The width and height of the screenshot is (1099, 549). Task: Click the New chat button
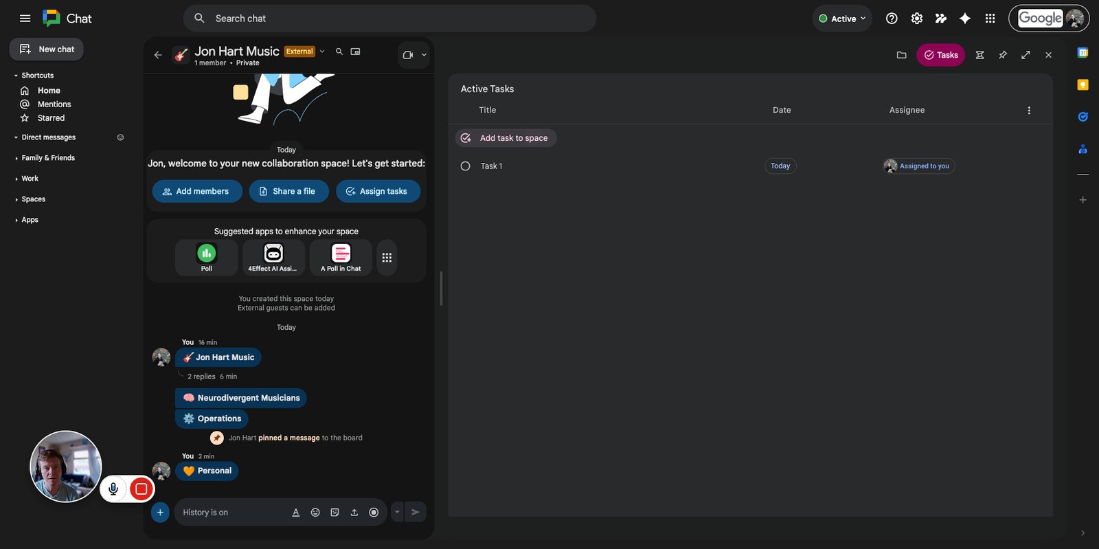(47, 49)
